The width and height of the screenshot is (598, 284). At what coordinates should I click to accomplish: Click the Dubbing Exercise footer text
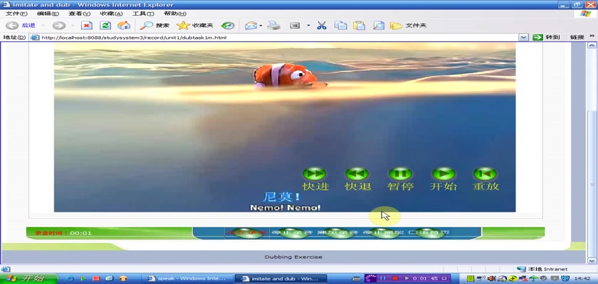(x=293, y=257)
